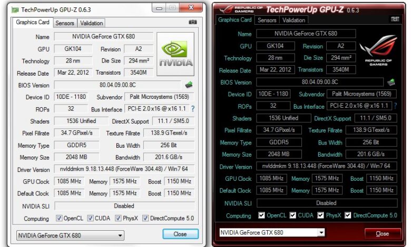Viewport: 411px width, 247px height.
Task: Click ROPs value 32 in white window
Action: click(71, 108)
